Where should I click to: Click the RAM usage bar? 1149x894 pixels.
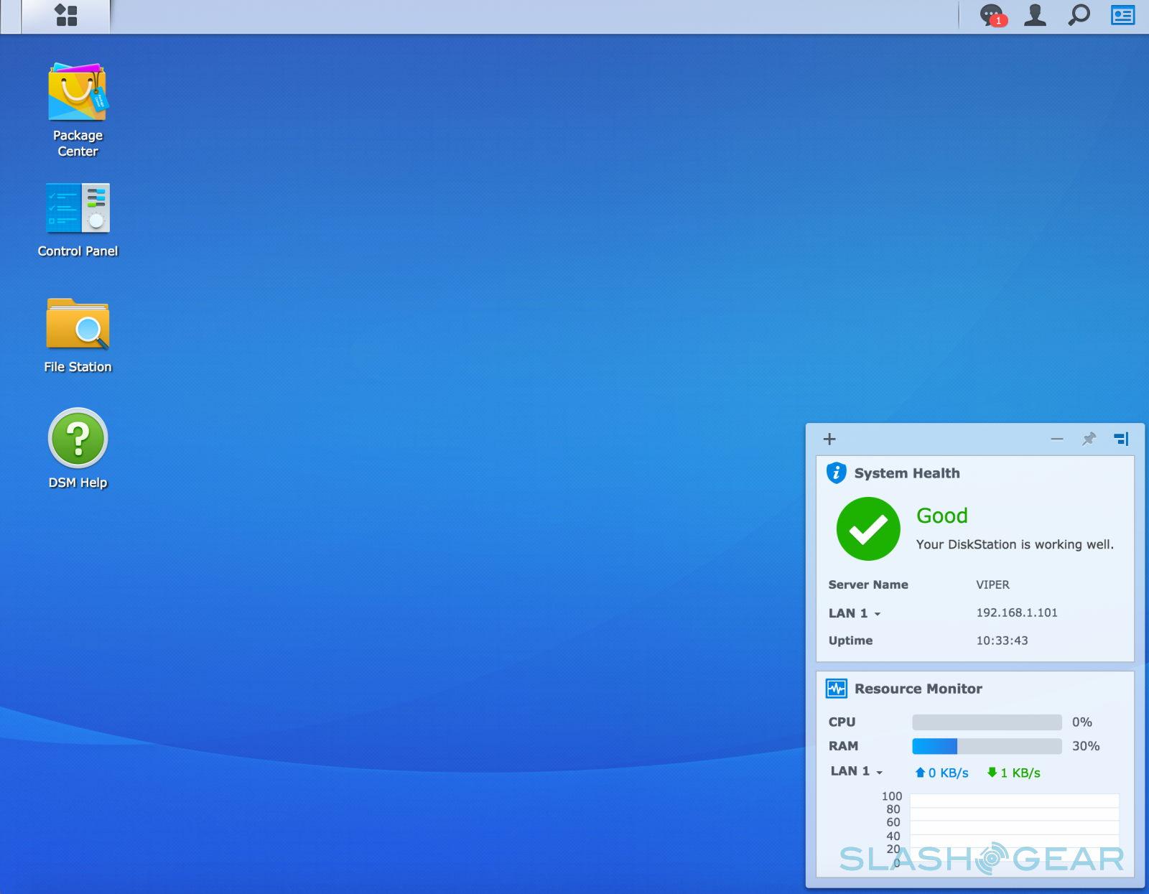tap(987, 746)
